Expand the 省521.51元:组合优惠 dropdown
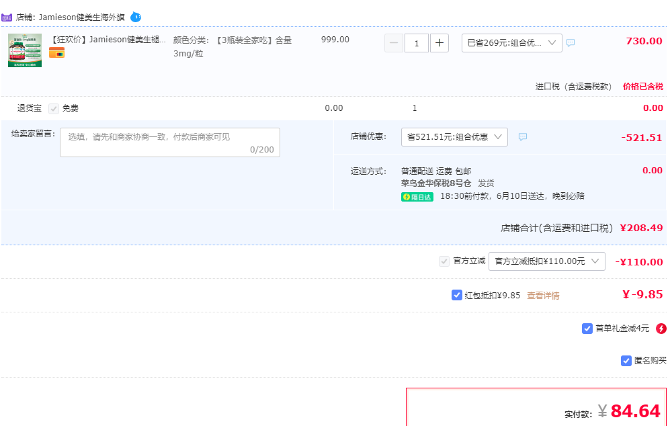This screenshot has width=670, height=426. [455, 137]
